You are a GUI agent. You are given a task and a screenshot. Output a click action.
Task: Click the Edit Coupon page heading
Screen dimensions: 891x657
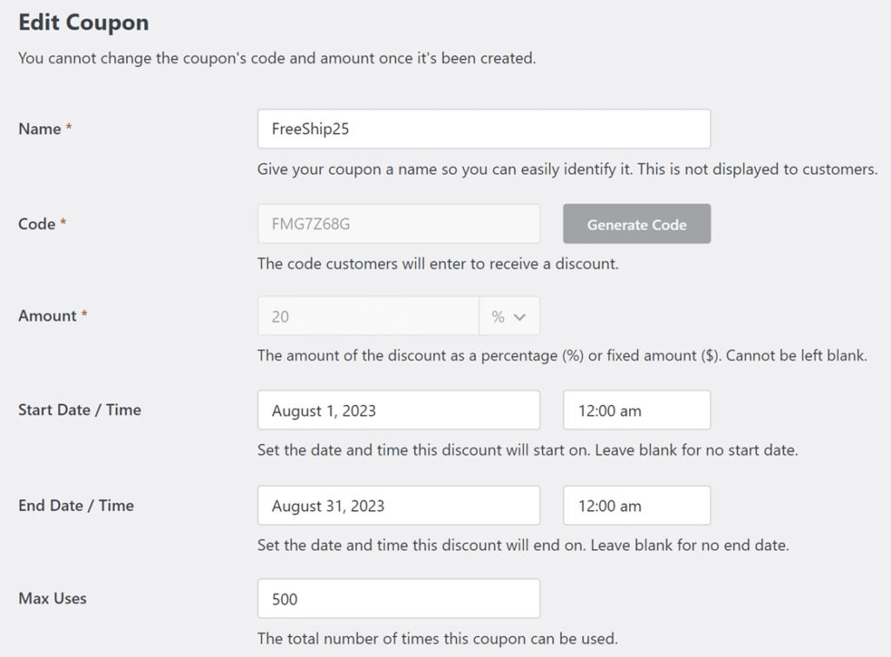tap(84, 22)
